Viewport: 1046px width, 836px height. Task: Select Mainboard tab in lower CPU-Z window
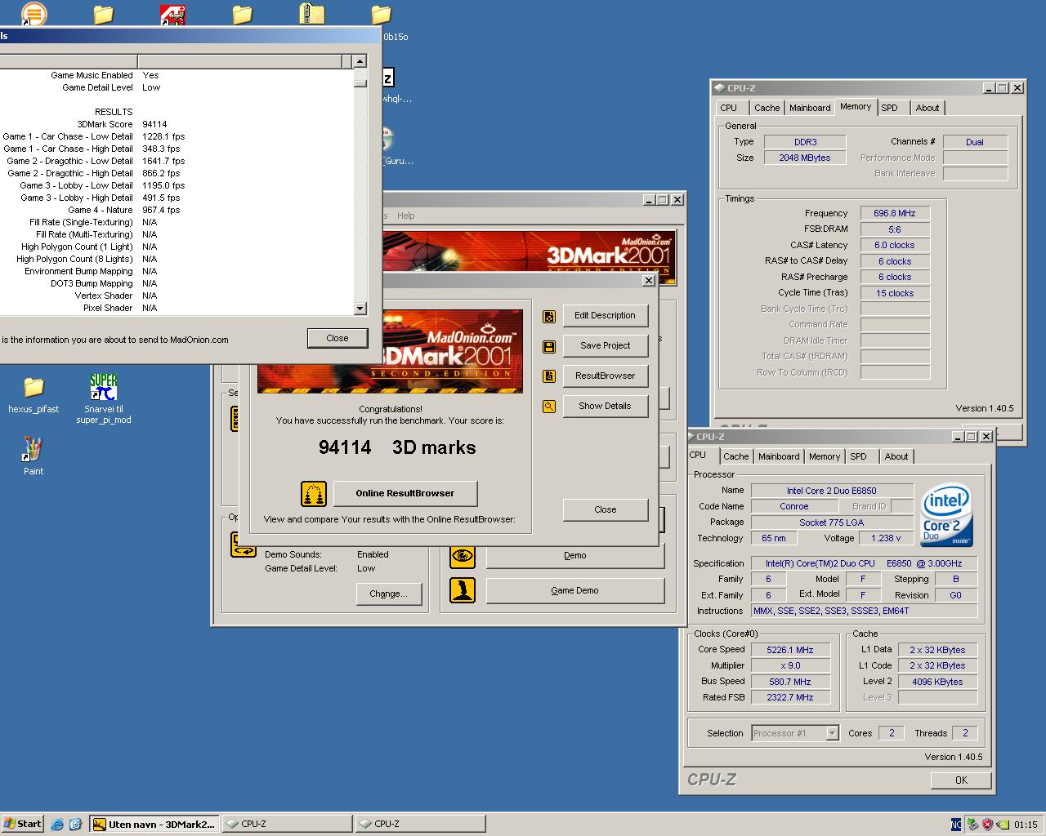tap(779, 456)
